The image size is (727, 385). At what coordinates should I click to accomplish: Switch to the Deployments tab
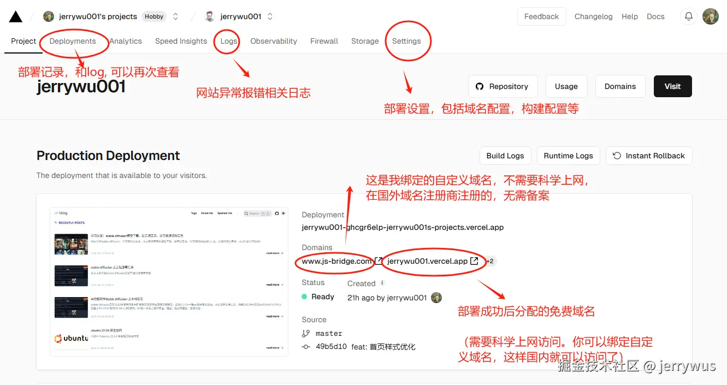point(73,41)
